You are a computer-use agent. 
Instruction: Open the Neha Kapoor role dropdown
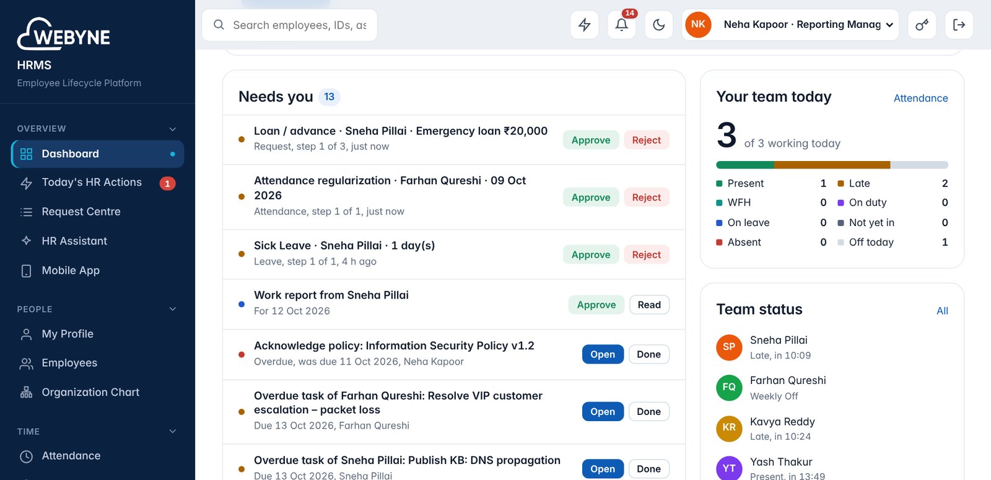coord(790,25)
